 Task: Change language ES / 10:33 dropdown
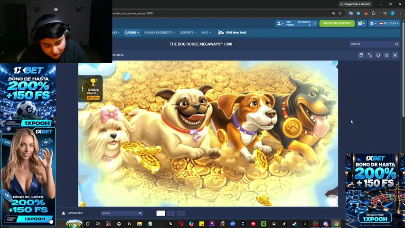coord(389,23)
